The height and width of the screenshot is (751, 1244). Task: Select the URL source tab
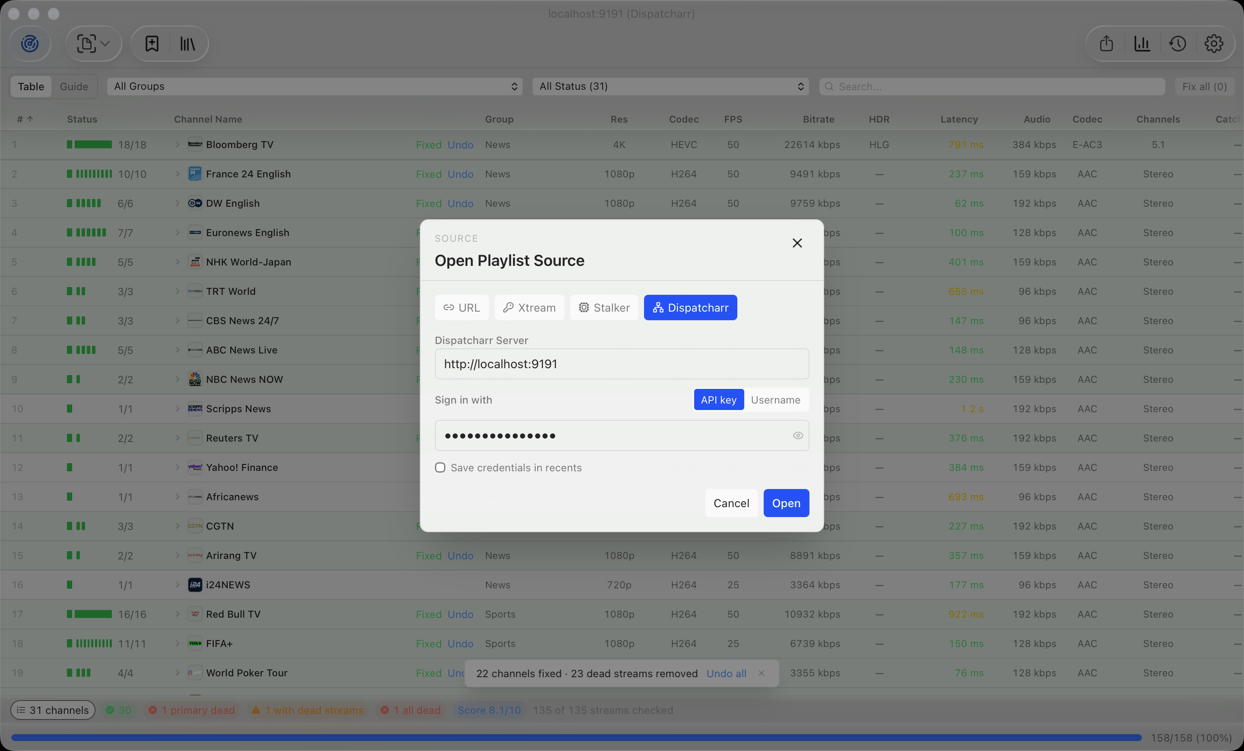[x=461, y=307]
